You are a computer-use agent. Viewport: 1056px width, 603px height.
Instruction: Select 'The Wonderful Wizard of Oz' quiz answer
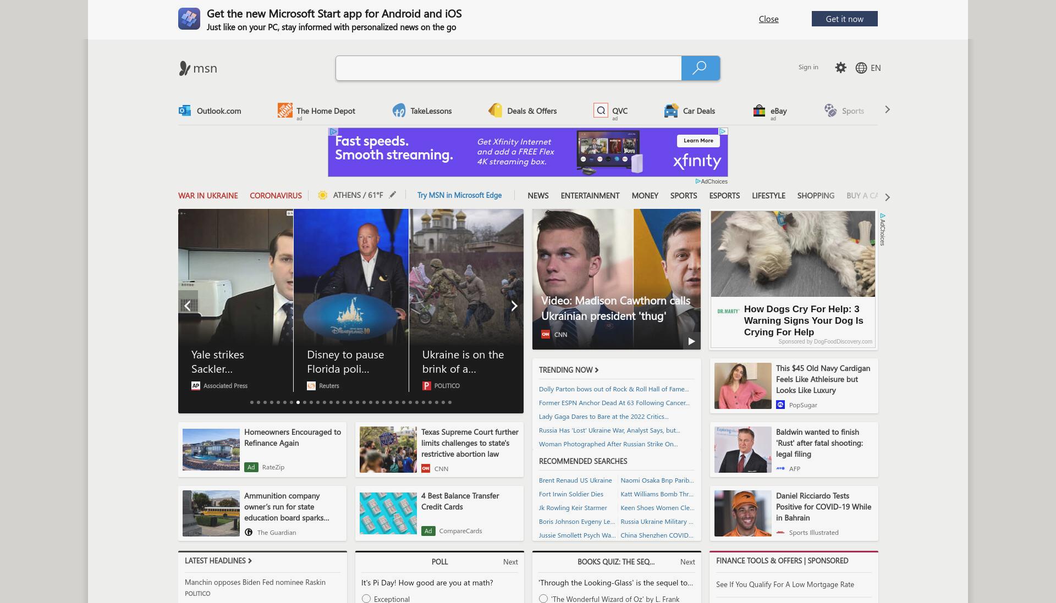[x=543, y=599]
